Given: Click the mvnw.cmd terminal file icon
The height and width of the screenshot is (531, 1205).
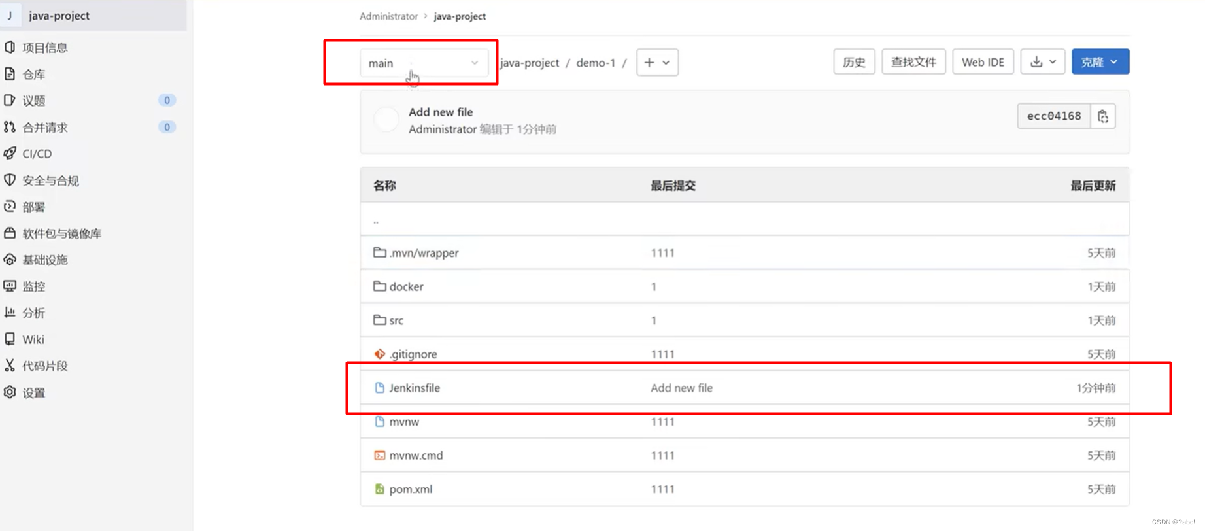Looking at the screenshot, I should pos(379,455).
